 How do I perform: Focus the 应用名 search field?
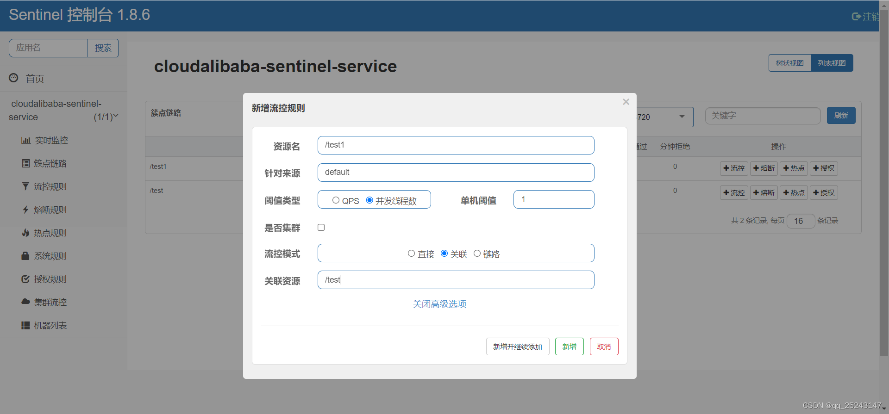click(48, 48)
